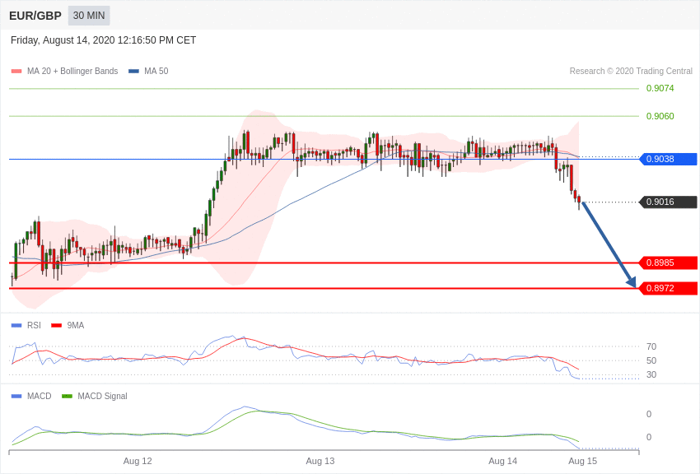Click the 'MA 20 + Bollinger Bands' legend label
Screen dimensions: 700x474
pos(72,72)
